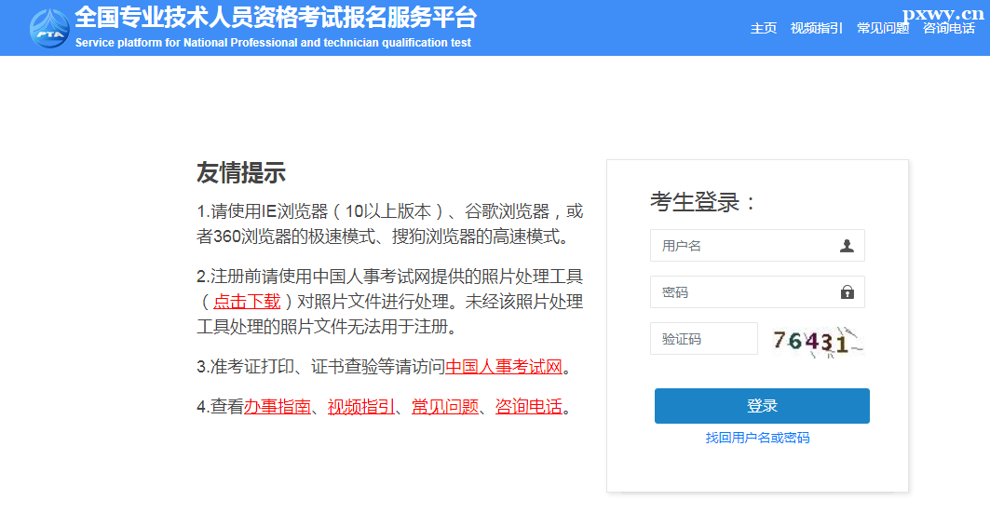Open 咨询电话 in the top navigation bar
Screen dimensions: 990x514
(x=948, y=28)
